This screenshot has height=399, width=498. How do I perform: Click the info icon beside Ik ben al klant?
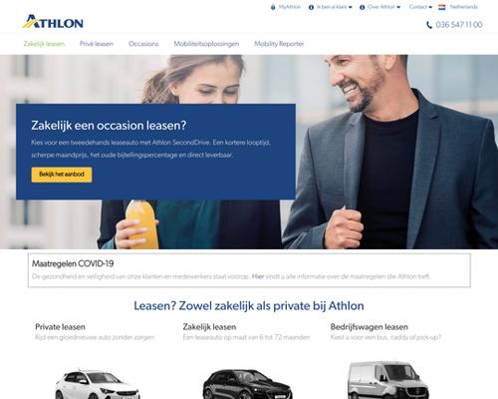pyautogui.click(x=311, y=7)
